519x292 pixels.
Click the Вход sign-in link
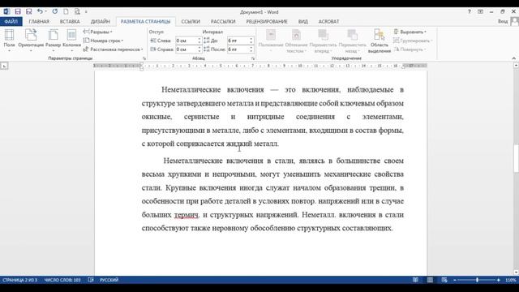[x=503, y=21]
